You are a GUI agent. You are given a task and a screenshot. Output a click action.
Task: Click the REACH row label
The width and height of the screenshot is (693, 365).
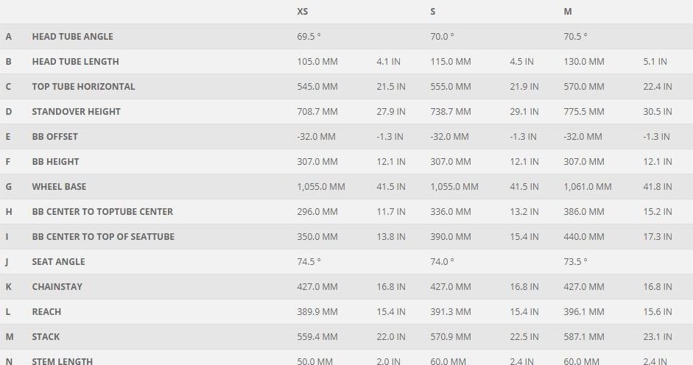coord(46,312)
